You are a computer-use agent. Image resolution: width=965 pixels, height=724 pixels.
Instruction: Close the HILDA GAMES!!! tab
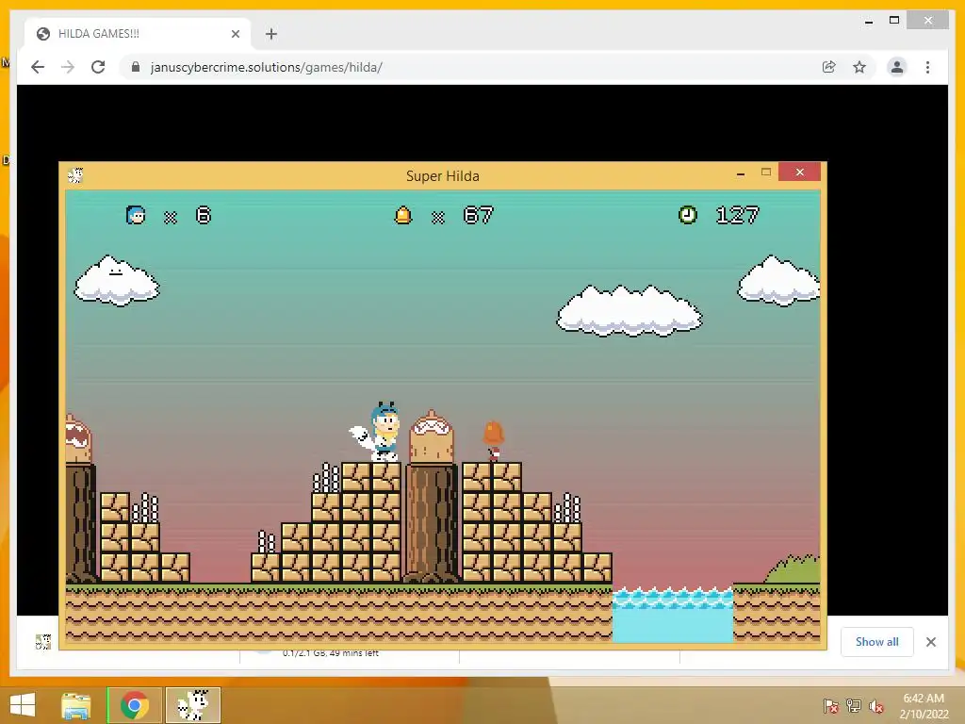(x=235, y=34)
